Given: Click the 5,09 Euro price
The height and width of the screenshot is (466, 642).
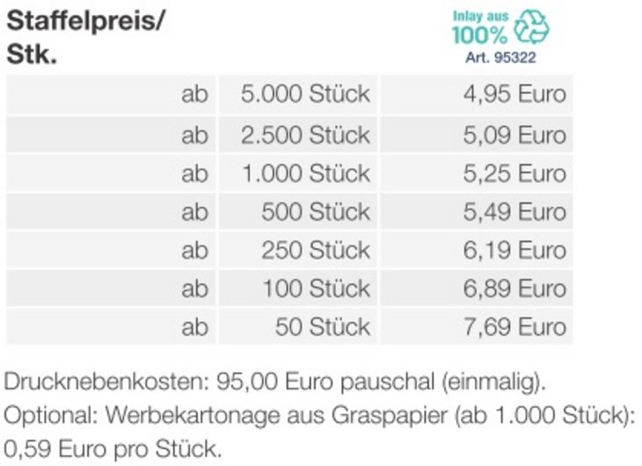Looking at the screenshot, I should [514, 135].
